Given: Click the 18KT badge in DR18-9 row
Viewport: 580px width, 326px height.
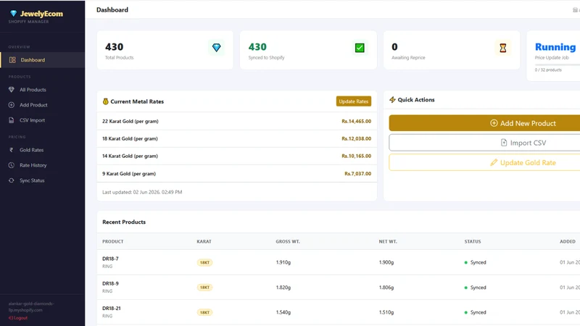Looking at the screenshot, I should (204, 287).
